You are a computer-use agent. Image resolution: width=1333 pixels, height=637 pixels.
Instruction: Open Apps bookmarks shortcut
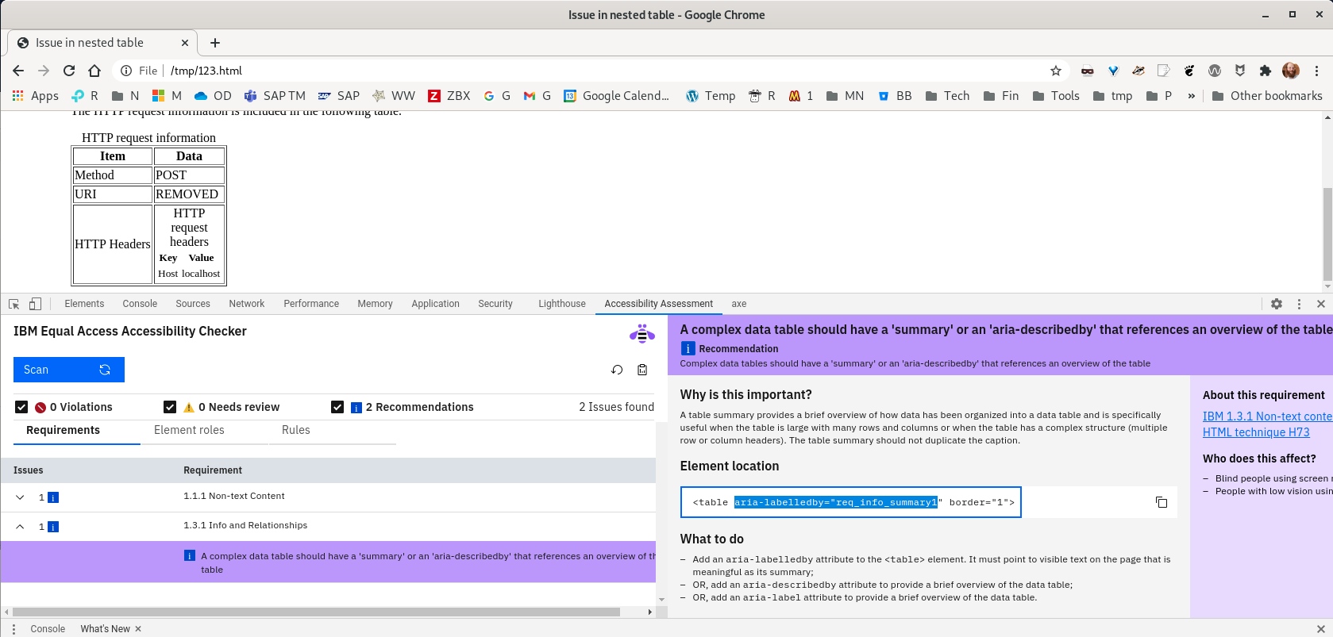pyautogui.click(x=36, y=96)
